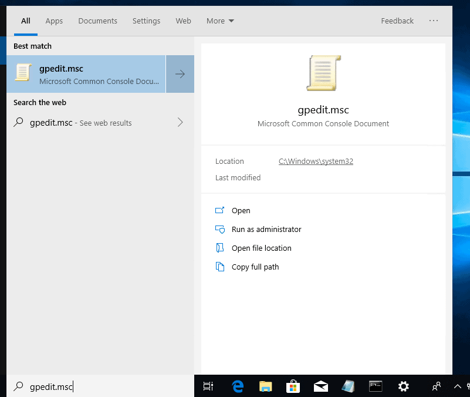Click the magnifier icon beside web result
Screen dimensions: 470x397
click(18, 122)
